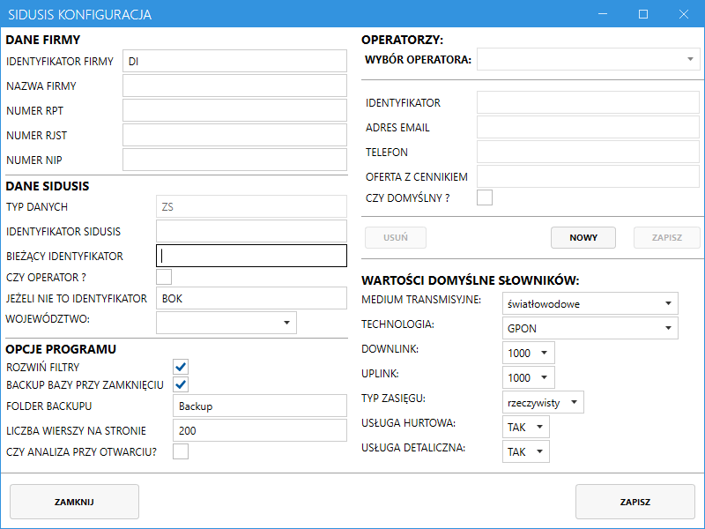Open MEDIUM TRANSMISYJNE dropdown list
Screen dimensions: 705x529
[x=590, y=304]
